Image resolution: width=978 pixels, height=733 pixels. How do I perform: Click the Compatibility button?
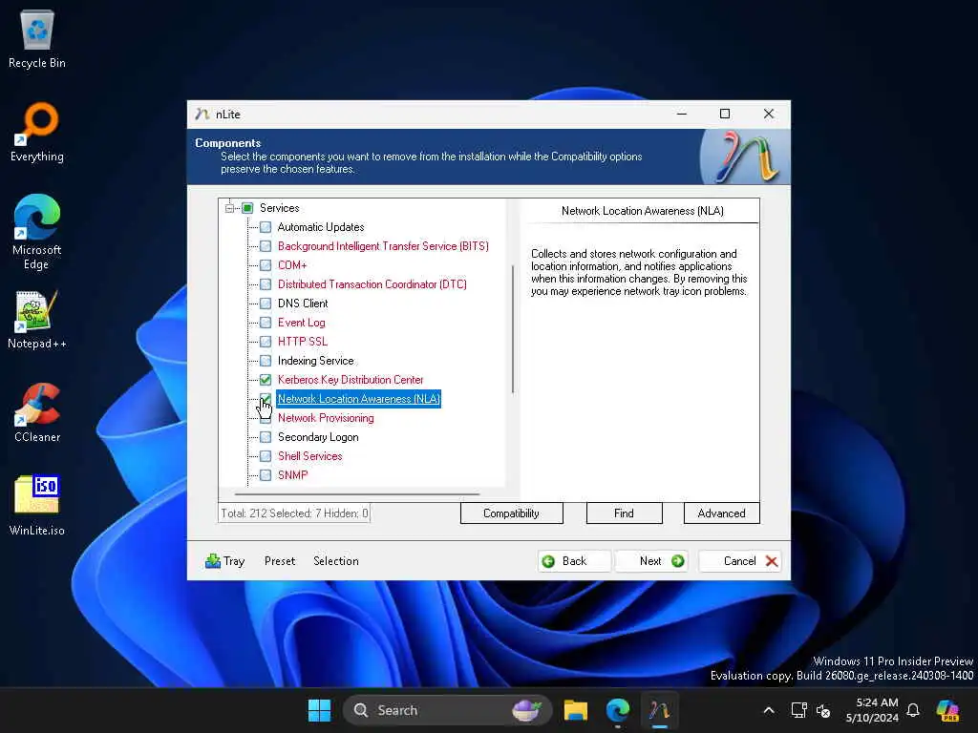click(512, 513)
